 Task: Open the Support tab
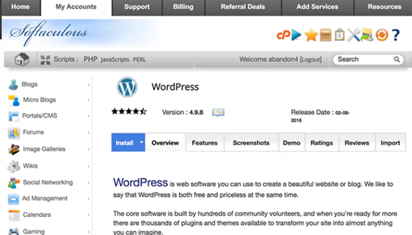tap(137, 7)
